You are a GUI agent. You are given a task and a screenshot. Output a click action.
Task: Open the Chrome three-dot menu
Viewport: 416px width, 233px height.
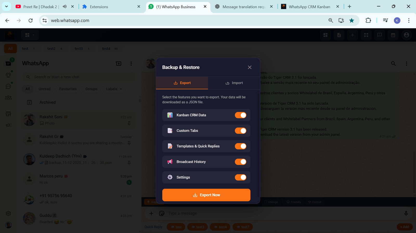(409, 20)
